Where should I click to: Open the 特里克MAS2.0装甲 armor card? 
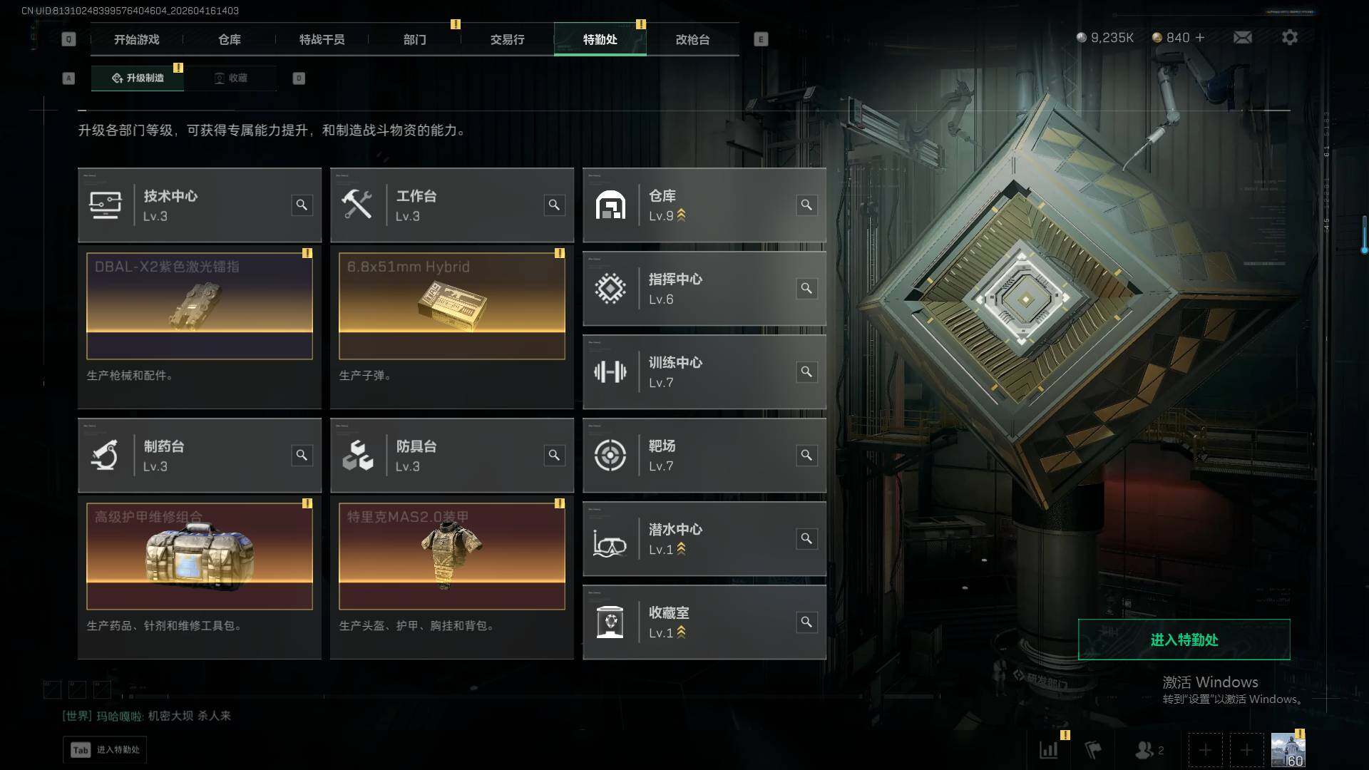coord(452,556)
